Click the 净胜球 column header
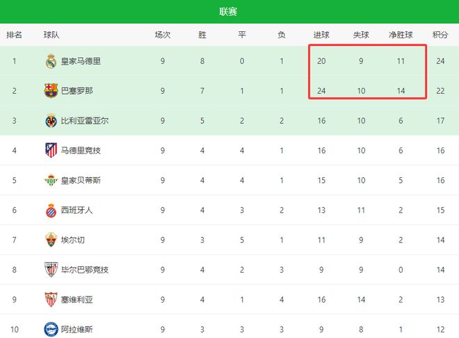Image resolution: width=459 pixels, height=338 pixels. [401, 35]
